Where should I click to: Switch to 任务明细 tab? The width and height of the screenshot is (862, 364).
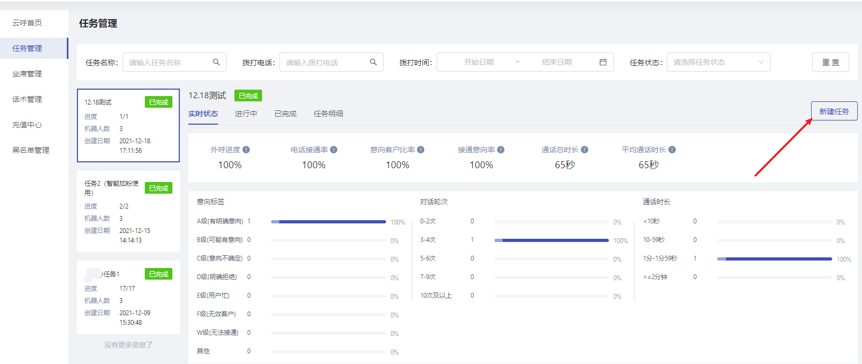328,114
